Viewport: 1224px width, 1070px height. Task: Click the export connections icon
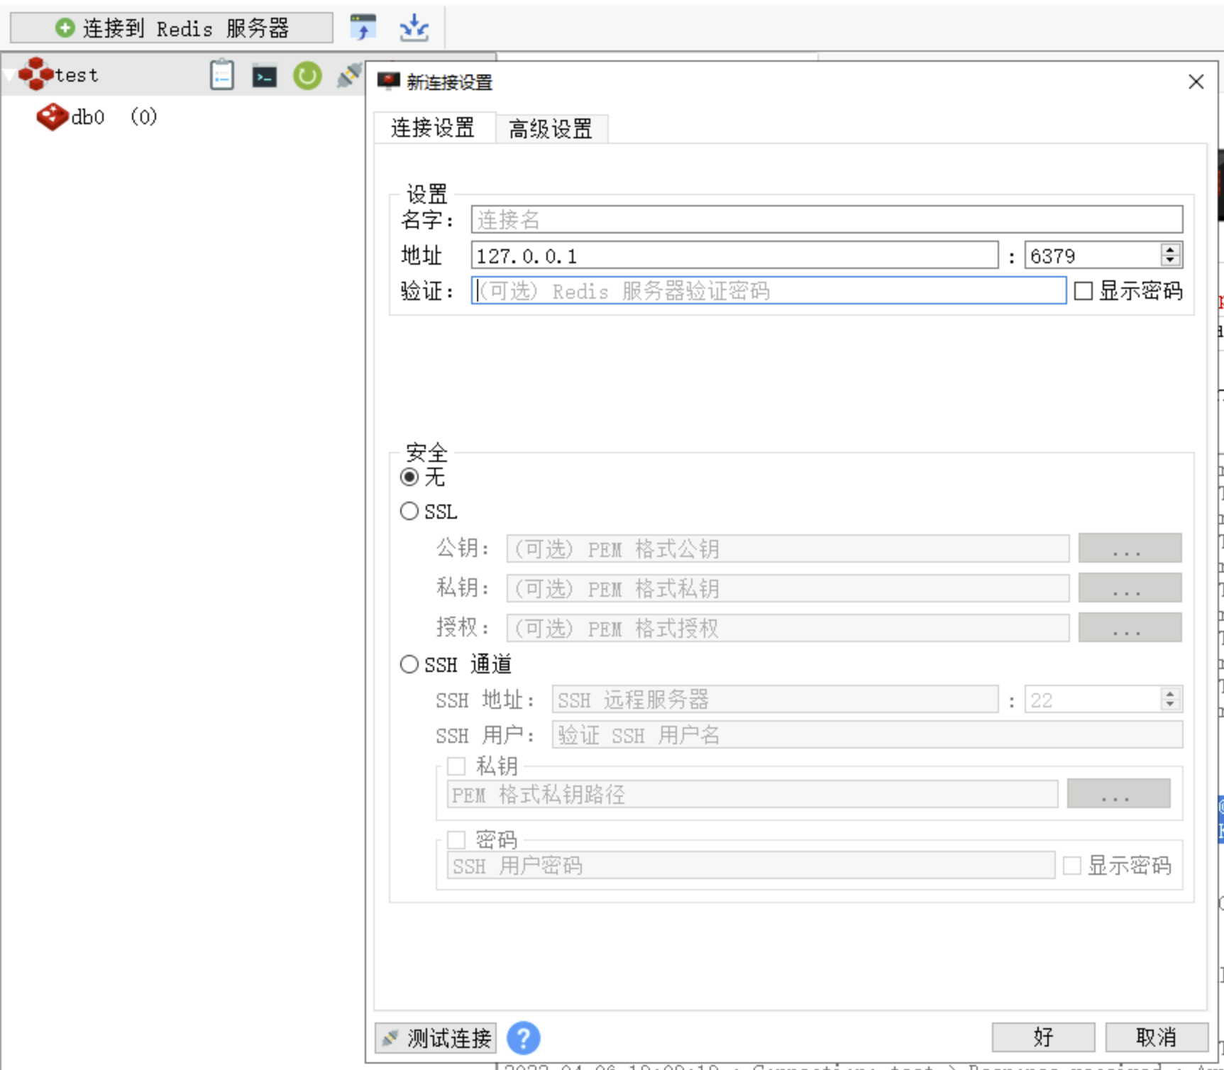414,28
